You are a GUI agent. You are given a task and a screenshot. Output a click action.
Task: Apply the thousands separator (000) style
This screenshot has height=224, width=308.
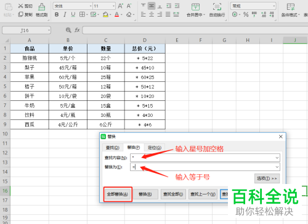coord(254,15)
